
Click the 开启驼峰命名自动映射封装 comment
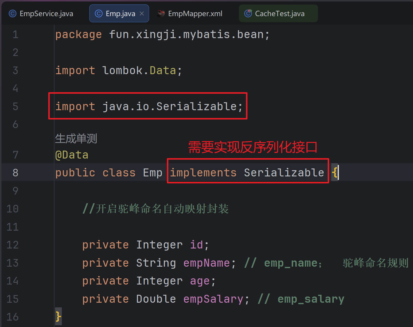point(162,209)
